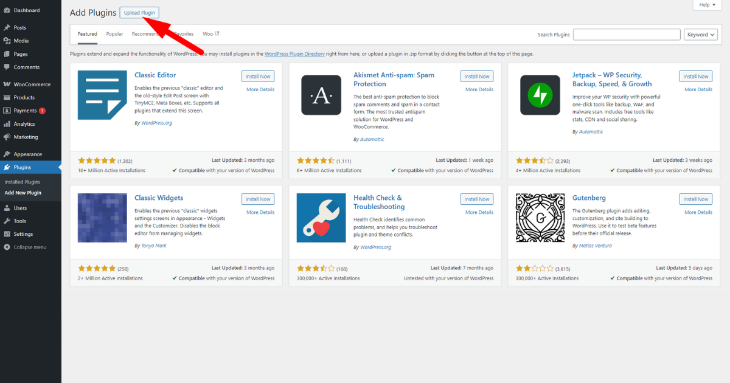Focus the Search Plugins input field
The height and width of the screenshot is (383, 730).
click(x=627, y=35)
